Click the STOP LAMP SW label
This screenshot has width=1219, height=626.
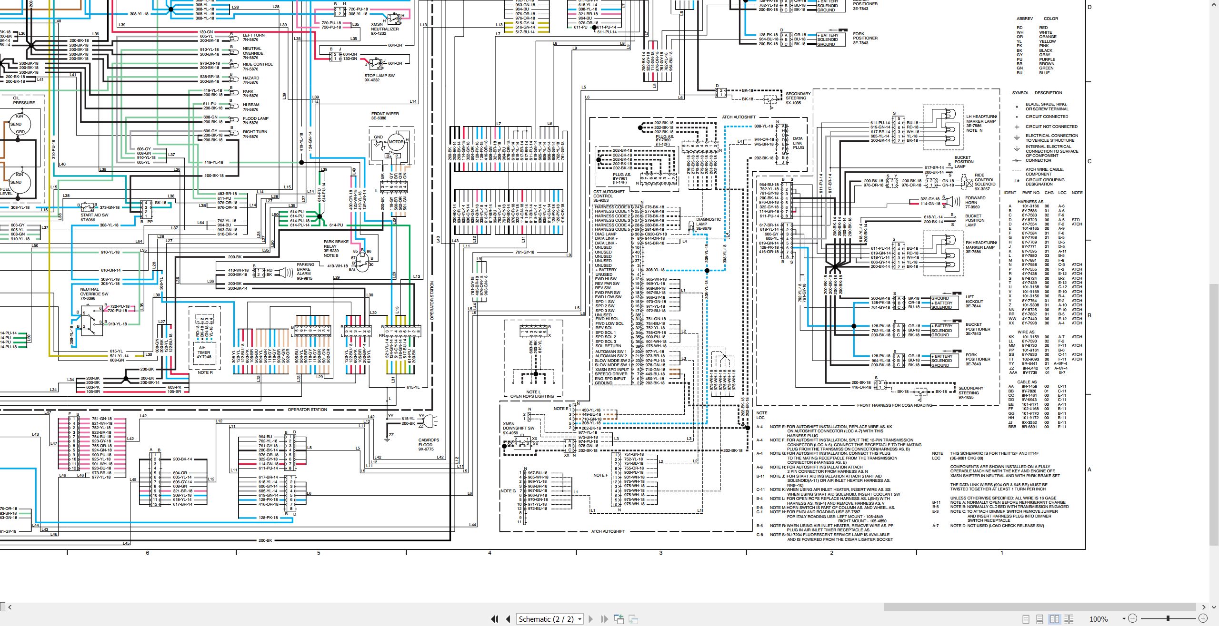pos(379,76)
